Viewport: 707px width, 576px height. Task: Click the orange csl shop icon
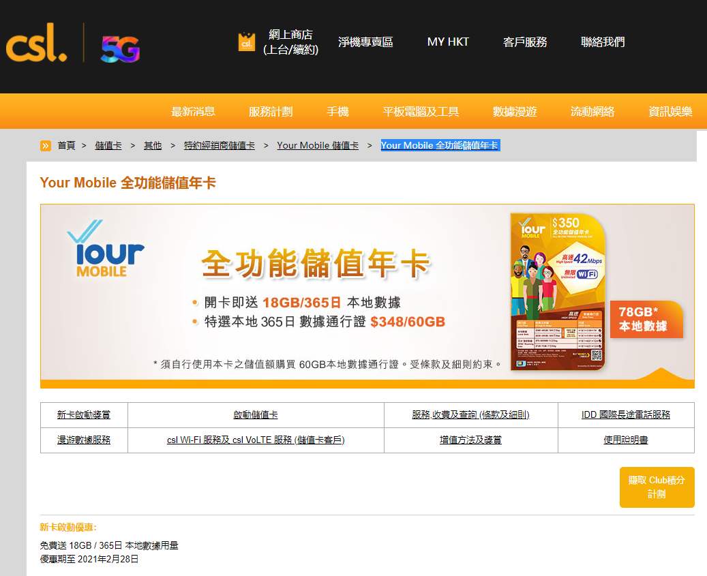(x=247, y=42)
